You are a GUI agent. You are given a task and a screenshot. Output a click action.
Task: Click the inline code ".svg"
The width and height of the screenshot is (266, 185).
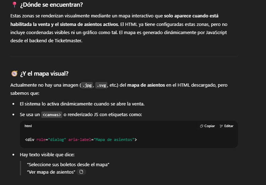pyautogui.click(x=101, y=85)
